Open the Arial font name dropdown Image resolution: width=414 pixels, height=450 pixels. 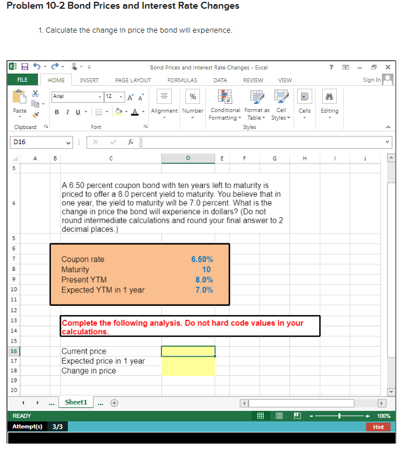100,97
